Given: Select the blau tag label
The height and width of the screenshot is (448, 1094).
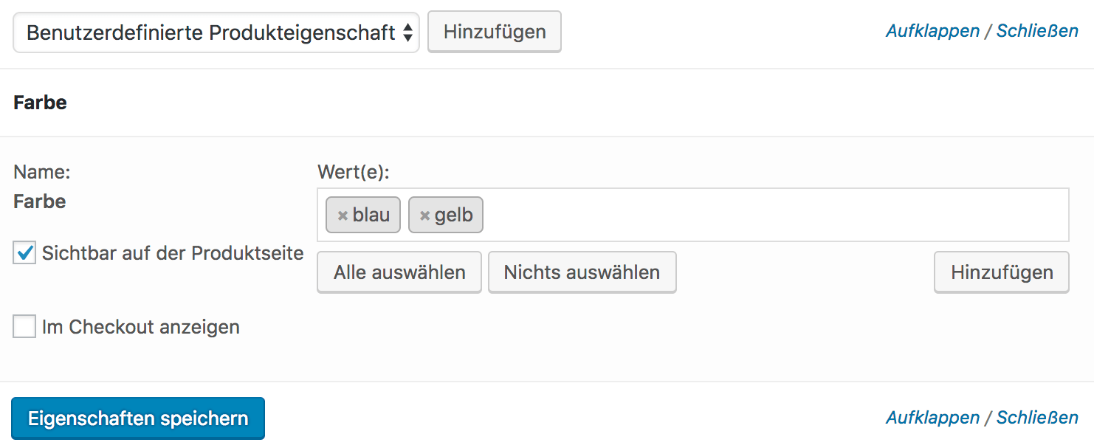Looking at the screenshot, I should point(371,216).
